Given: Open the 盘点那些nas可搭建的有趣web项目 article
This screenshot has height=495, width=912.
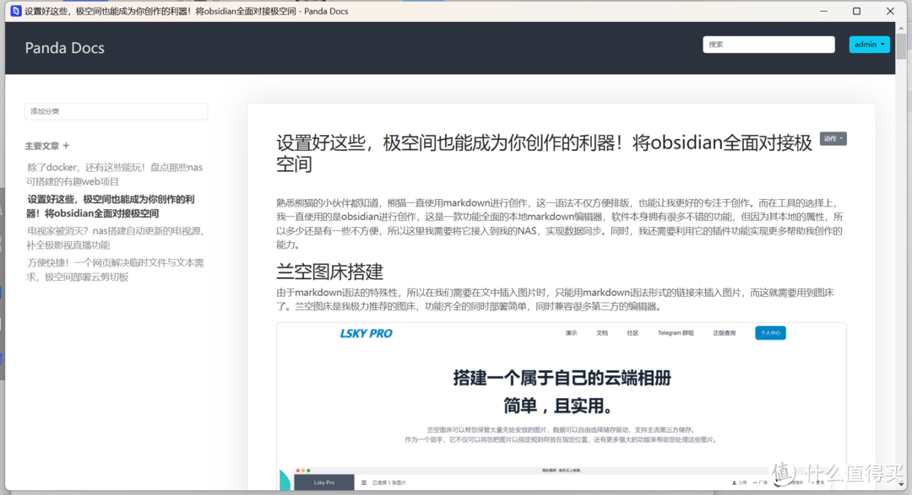Looking at the screenshot, I should [115, 173].
